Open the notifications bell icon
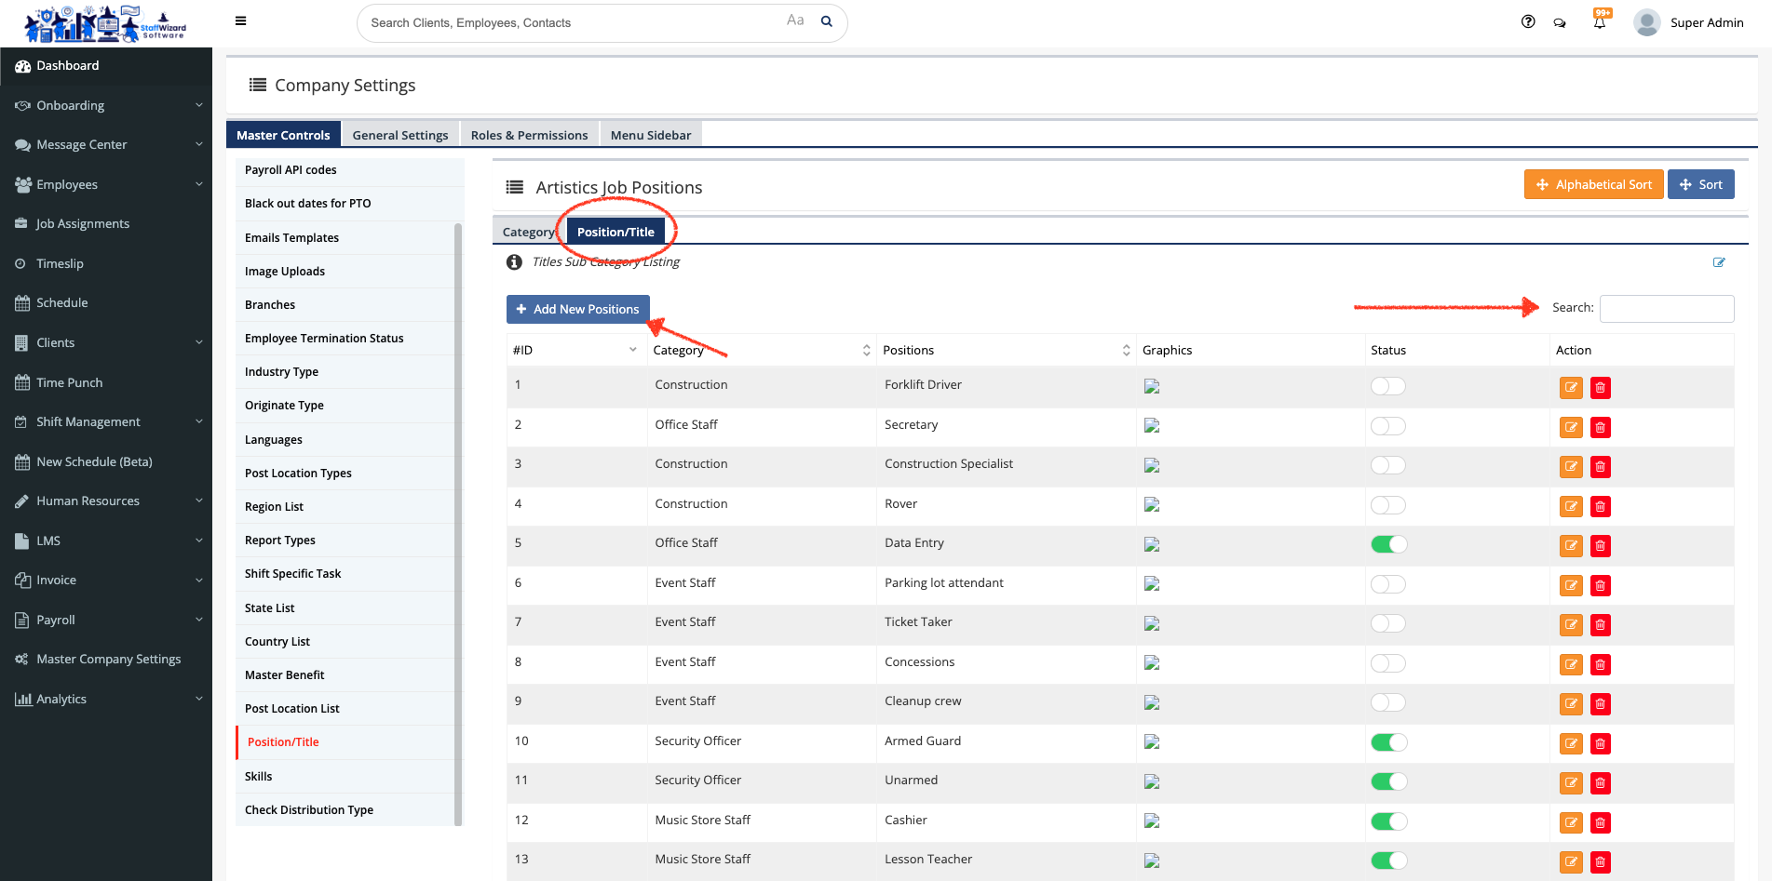This screenshot has width=1772, height=881. pos(1600,23)
